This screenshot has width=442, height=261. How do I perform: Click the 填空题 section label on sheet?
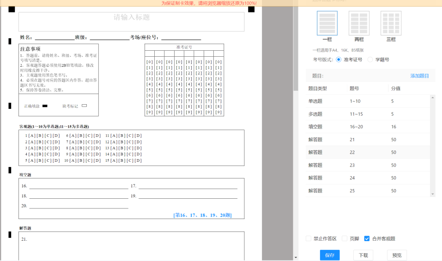(x=25, y=175)
